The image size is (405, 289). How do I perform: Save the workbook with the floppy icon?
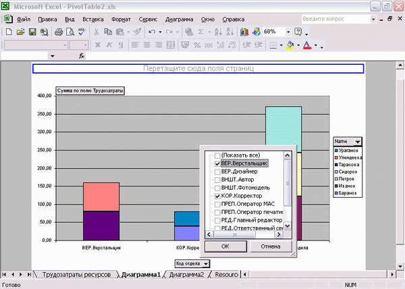point(32,32)
